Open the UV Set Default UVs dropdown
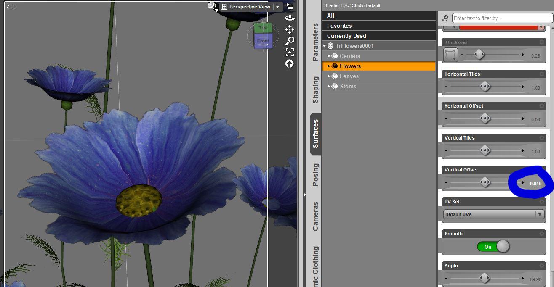Viewport: 554px width, 287px height. [x=494, y=214]
